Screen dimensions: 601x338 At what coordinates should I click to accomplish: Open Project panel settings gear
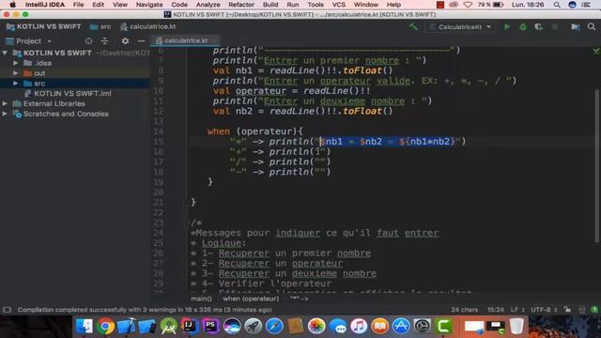125,41
